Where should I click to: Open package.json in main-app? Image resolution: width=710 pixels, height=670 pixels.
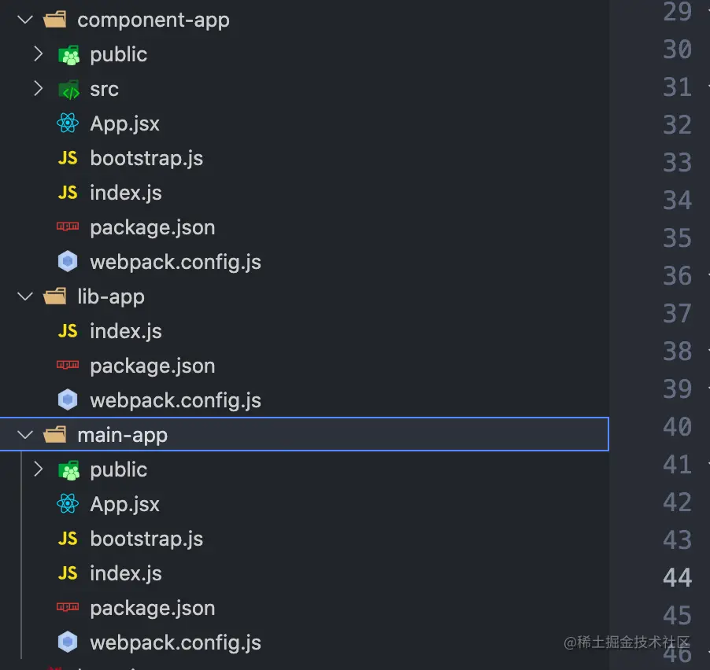point(153,609)
